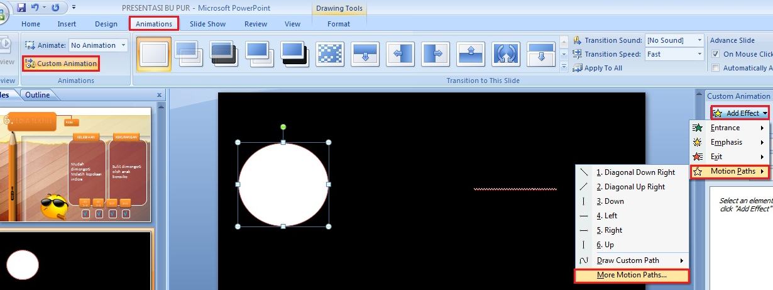
Task: Click the Save icon in the quick access toolbar
Action: (x=21, y=8)
